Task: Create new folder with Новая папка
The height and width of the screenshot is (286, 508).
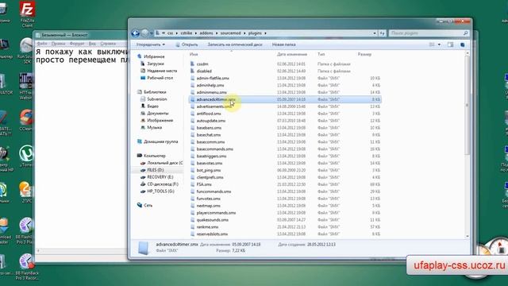Action: (x=284, y=44)
